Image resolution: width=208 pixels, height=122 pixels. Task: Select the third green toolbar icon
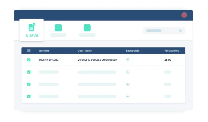point(87,28)
